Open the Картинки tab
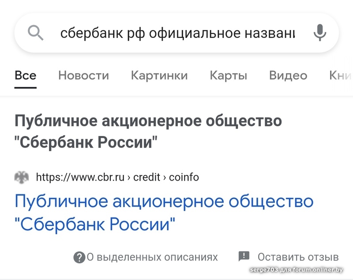The height and width of the screenshot is (280, 353). (159, 76)
